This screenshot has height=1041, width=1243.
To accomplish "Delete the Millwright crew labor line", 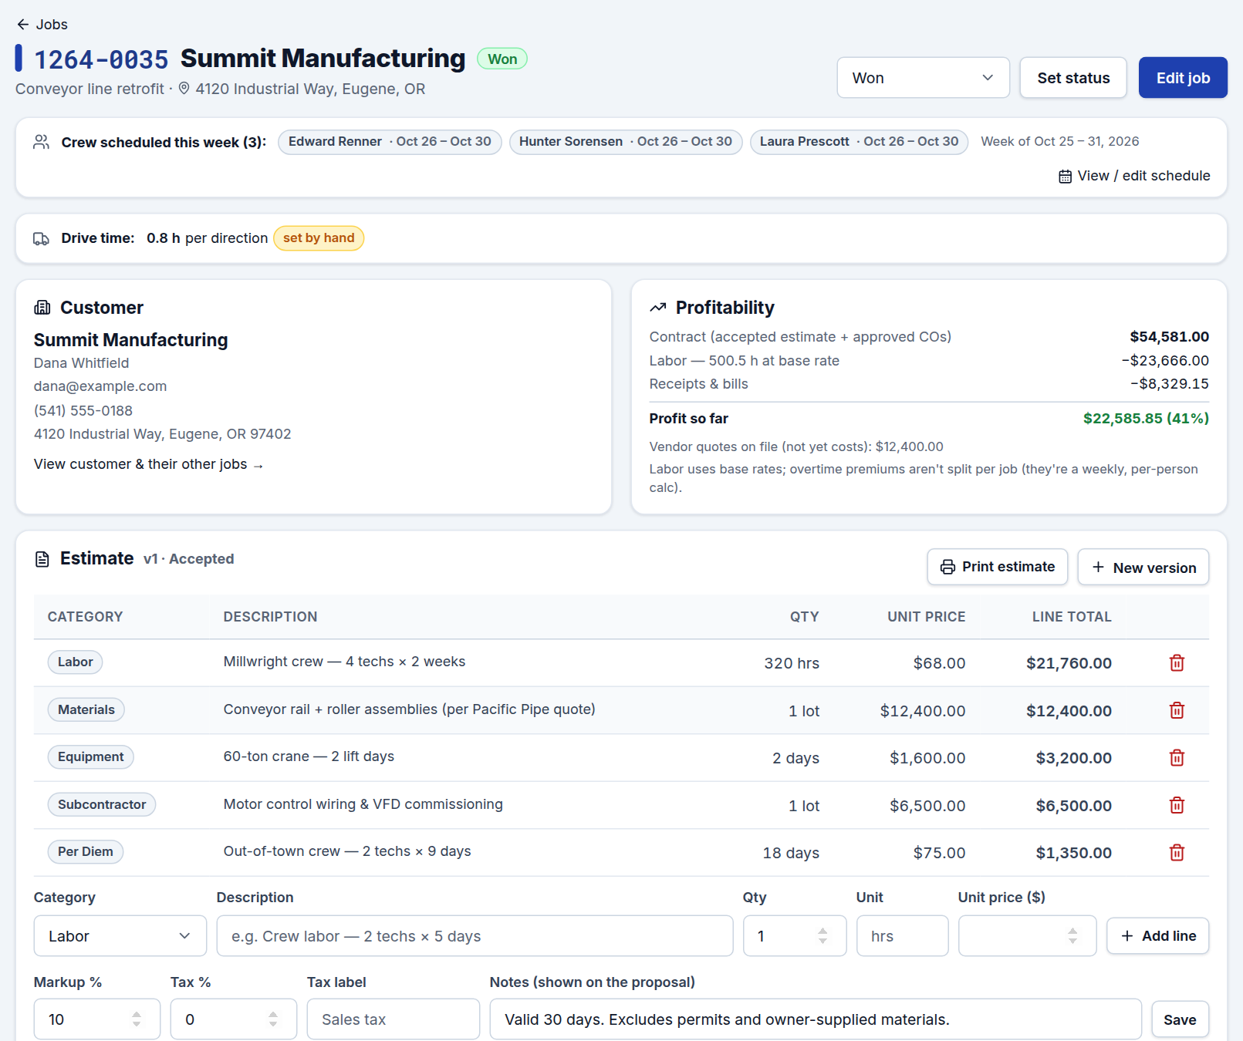I will point(1177,663).
